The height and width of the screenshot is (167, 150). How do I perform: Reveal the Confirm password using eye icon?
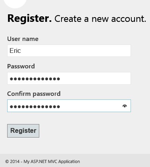pyautogui.click(x=125, y=106)
